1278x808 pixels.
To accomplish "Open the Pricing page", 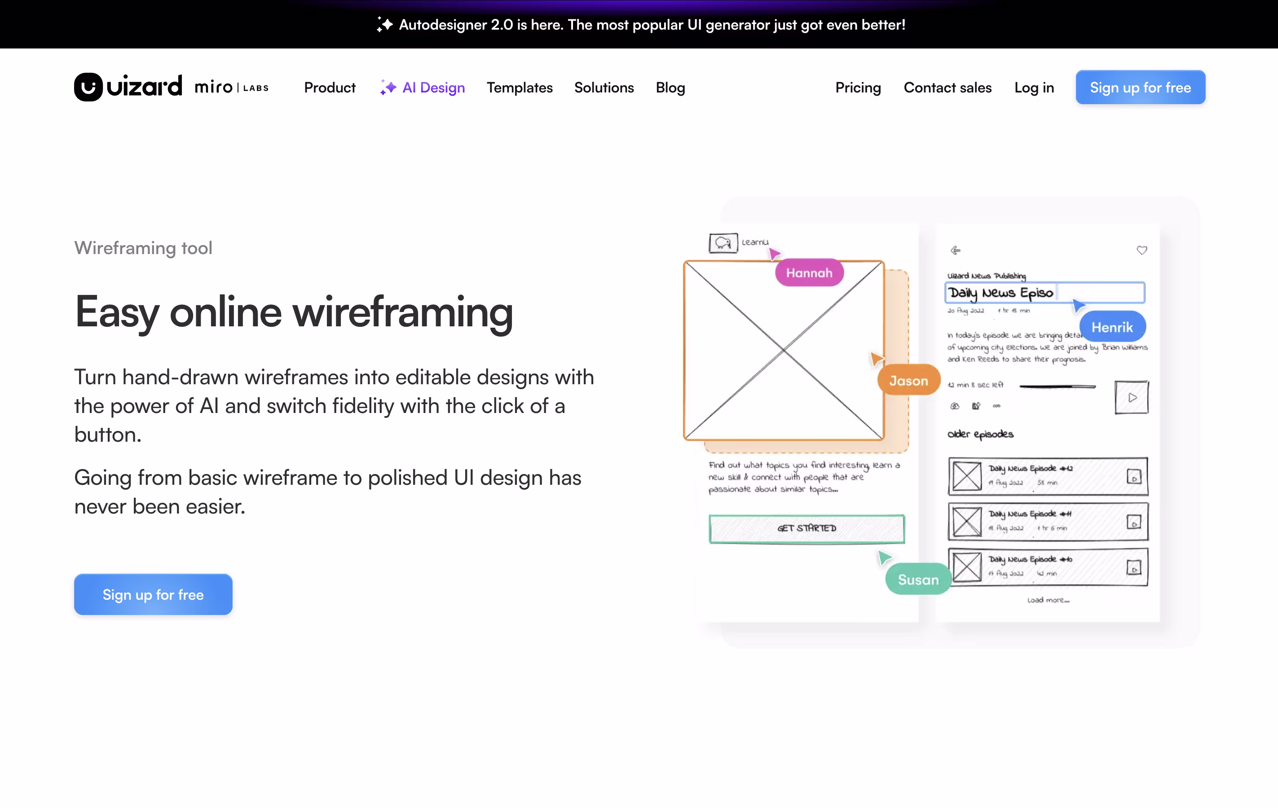I will click(x=858, y=88).
